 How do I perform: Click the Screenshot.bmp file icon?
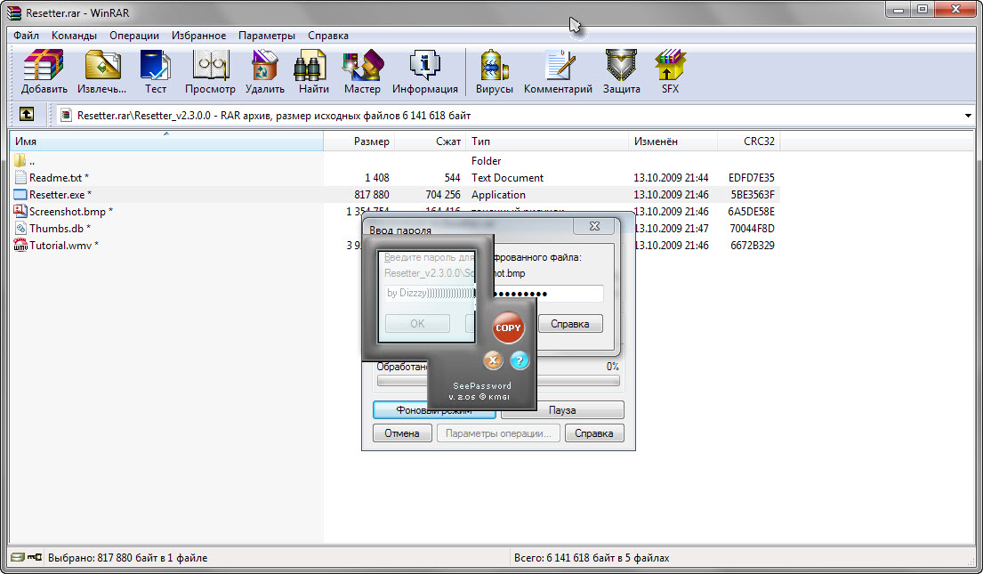(20, 212)
